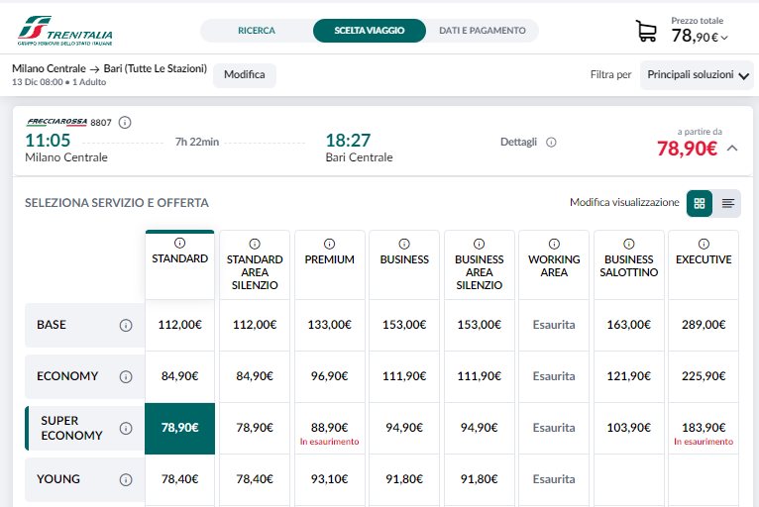Click the red 78,90€ starting price
This screenshot has width=759, height=507.
pos(687,149)
